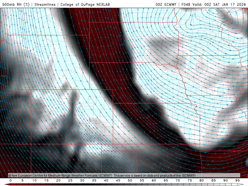Click the dark red low-RH end of color bar
248x186 pixels.
[8, 184]
